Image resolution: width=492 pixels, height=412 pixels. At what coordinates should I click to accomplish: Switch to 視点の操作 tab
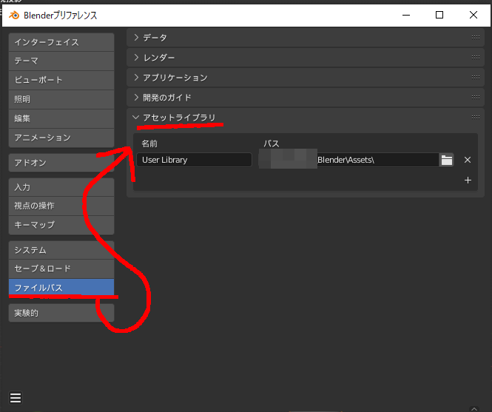[x=61, y=206]
